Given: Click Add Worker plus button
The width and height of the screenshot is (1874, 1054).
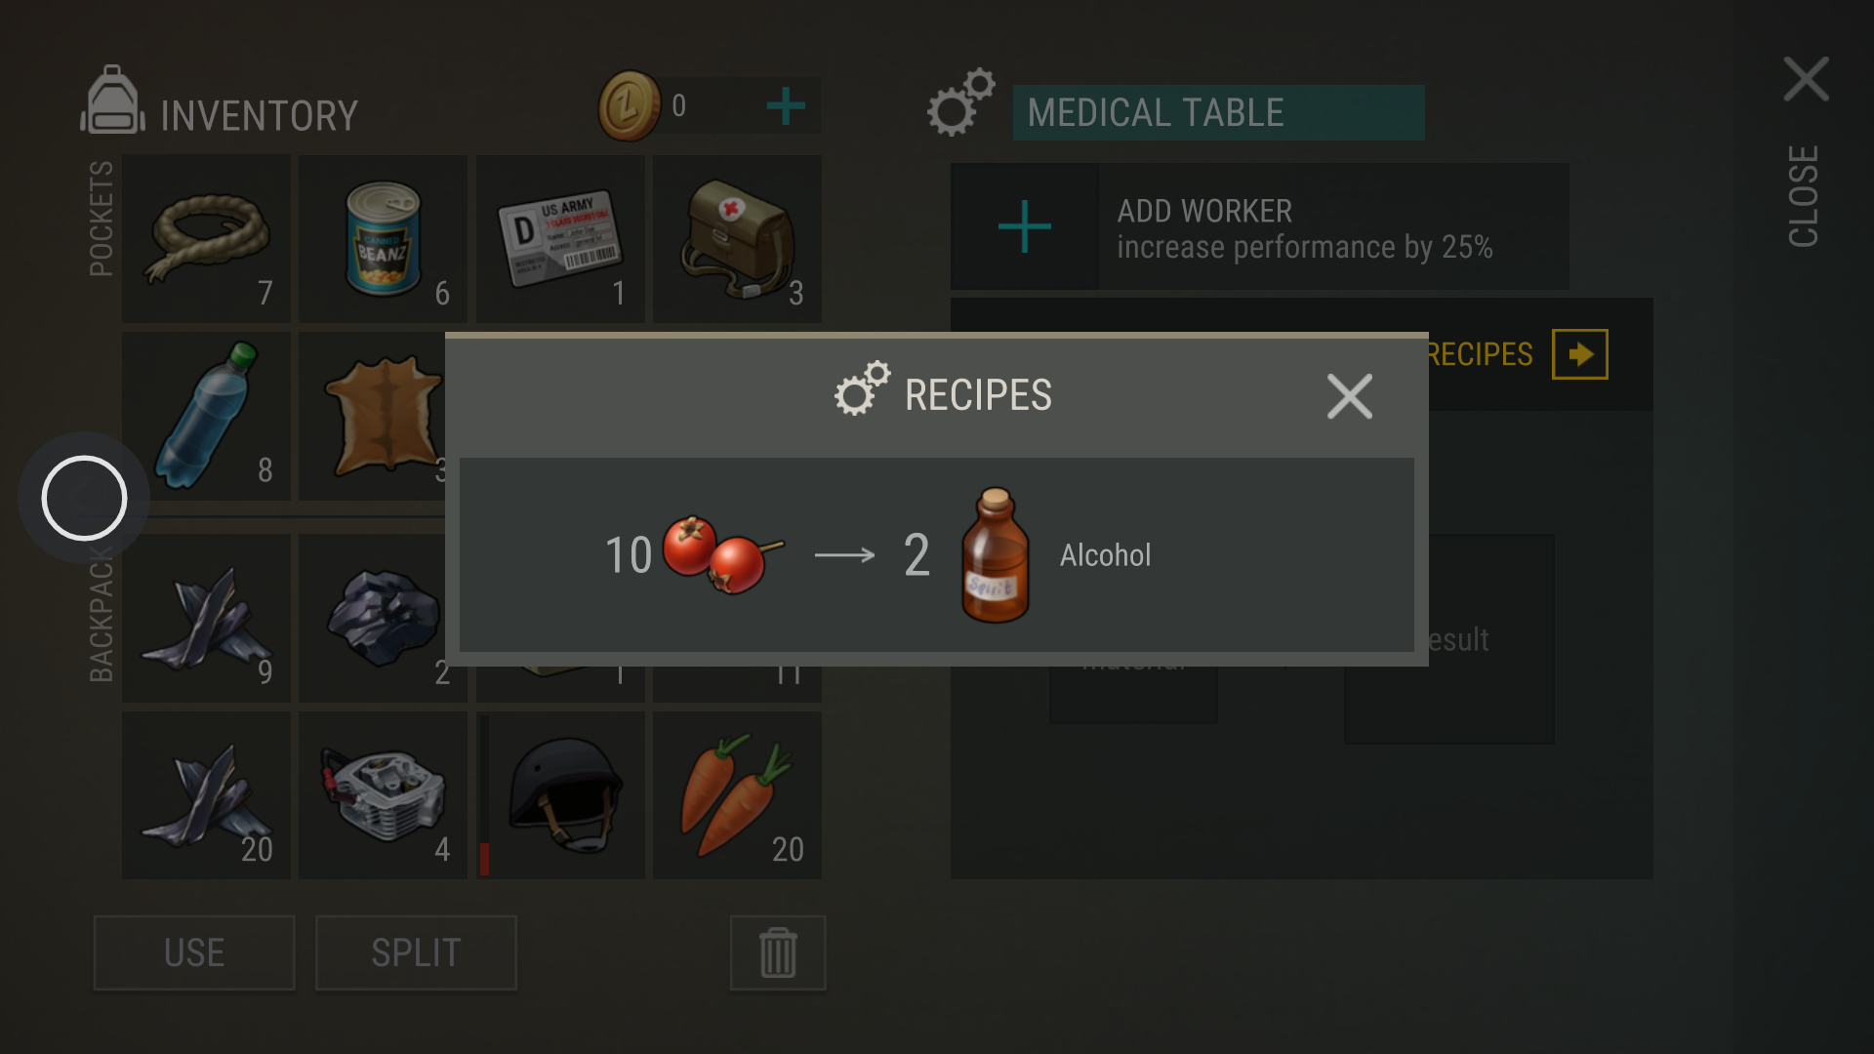Looking at the screenshot, I should coord(1025,226).
